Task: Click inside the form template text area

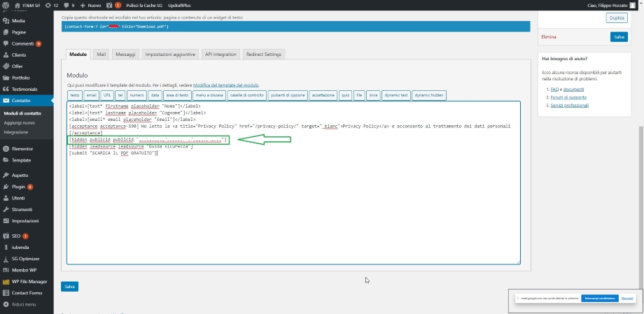Action: click(294, 210)
